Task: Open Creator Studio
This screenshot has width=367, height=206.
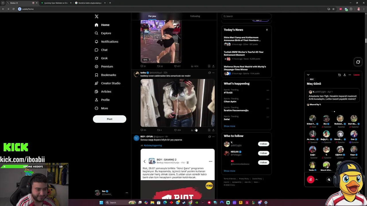Action: click(x=107, y=83)
